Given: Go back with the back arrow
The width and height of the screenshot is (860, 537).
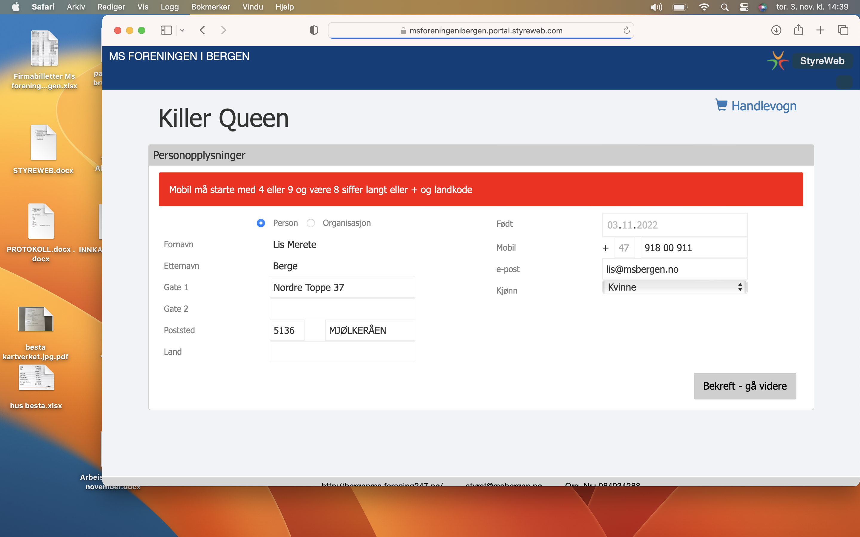Looking at the screenshot, I should coord(202,30).
